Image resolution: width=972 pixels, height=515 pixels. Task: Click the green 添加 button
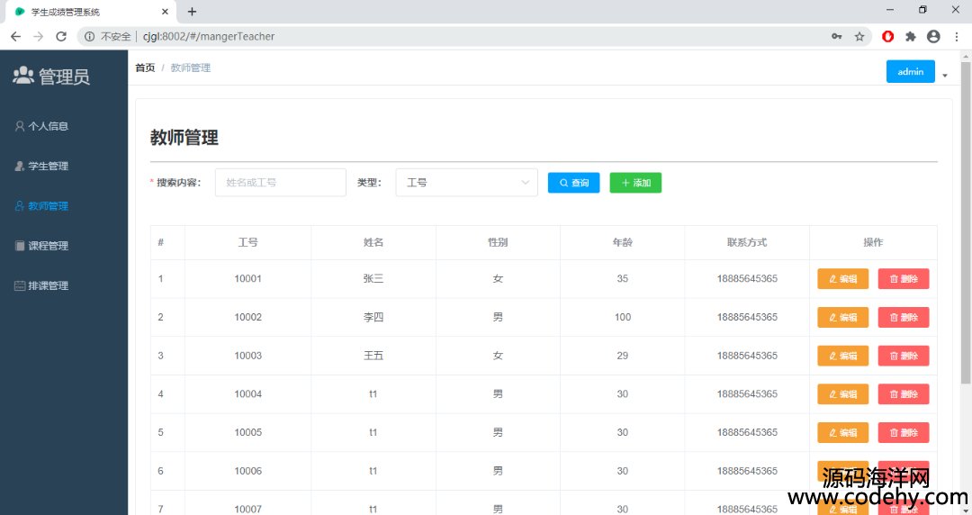pos(635,183)
